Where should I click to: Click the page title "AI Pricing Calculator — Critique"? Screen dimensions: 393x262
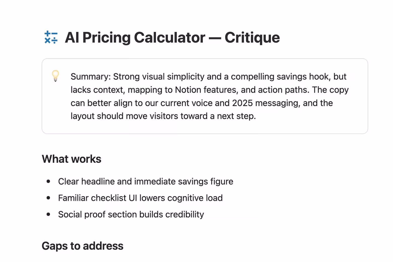click(172, 38)
